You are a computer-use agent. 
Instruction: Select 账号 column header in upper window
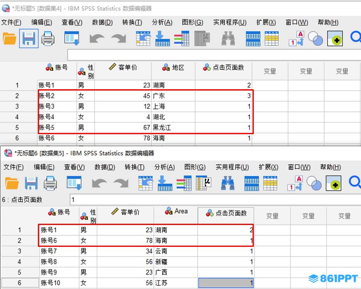click(57, 71)
